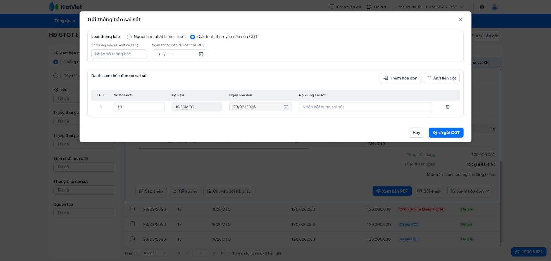The width and height of the screenshot is (551, 261).
Task: Expand the 'Xử lý hóa đơn' dropdown
Action: pos(470,191)
